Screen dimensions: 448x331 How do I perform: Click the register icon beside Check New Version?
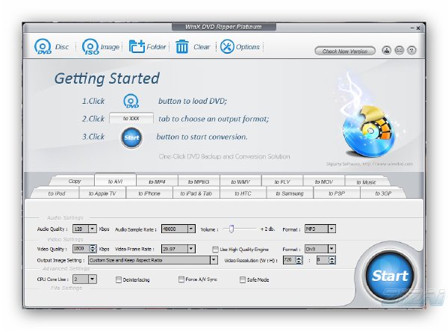click(x=387, y=51)
